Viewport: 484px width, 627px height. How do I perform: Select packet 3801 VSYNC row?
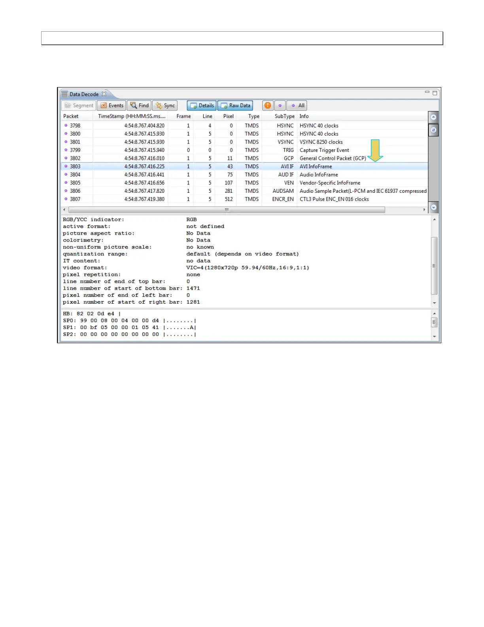(x=244, y=142)
